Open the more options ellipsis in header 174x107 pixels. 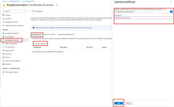60,5
